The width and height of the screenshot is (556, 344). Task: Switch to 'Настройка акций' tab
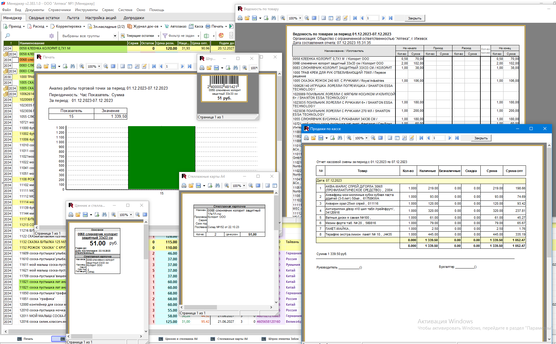coord(101,18)
